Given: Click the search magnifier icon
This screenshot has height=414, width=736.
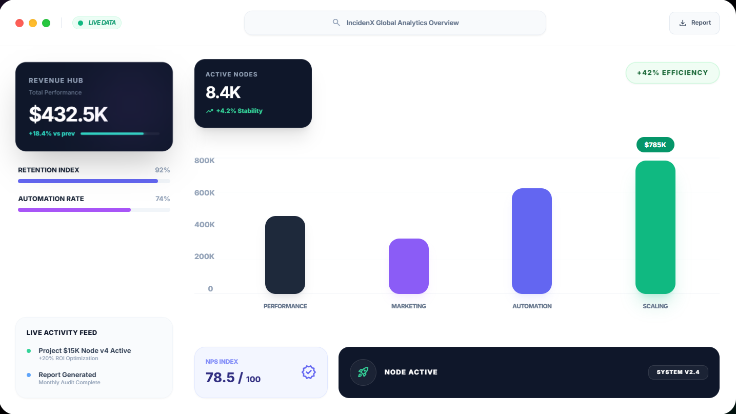Looking at the screenshot, I should 336,23.
